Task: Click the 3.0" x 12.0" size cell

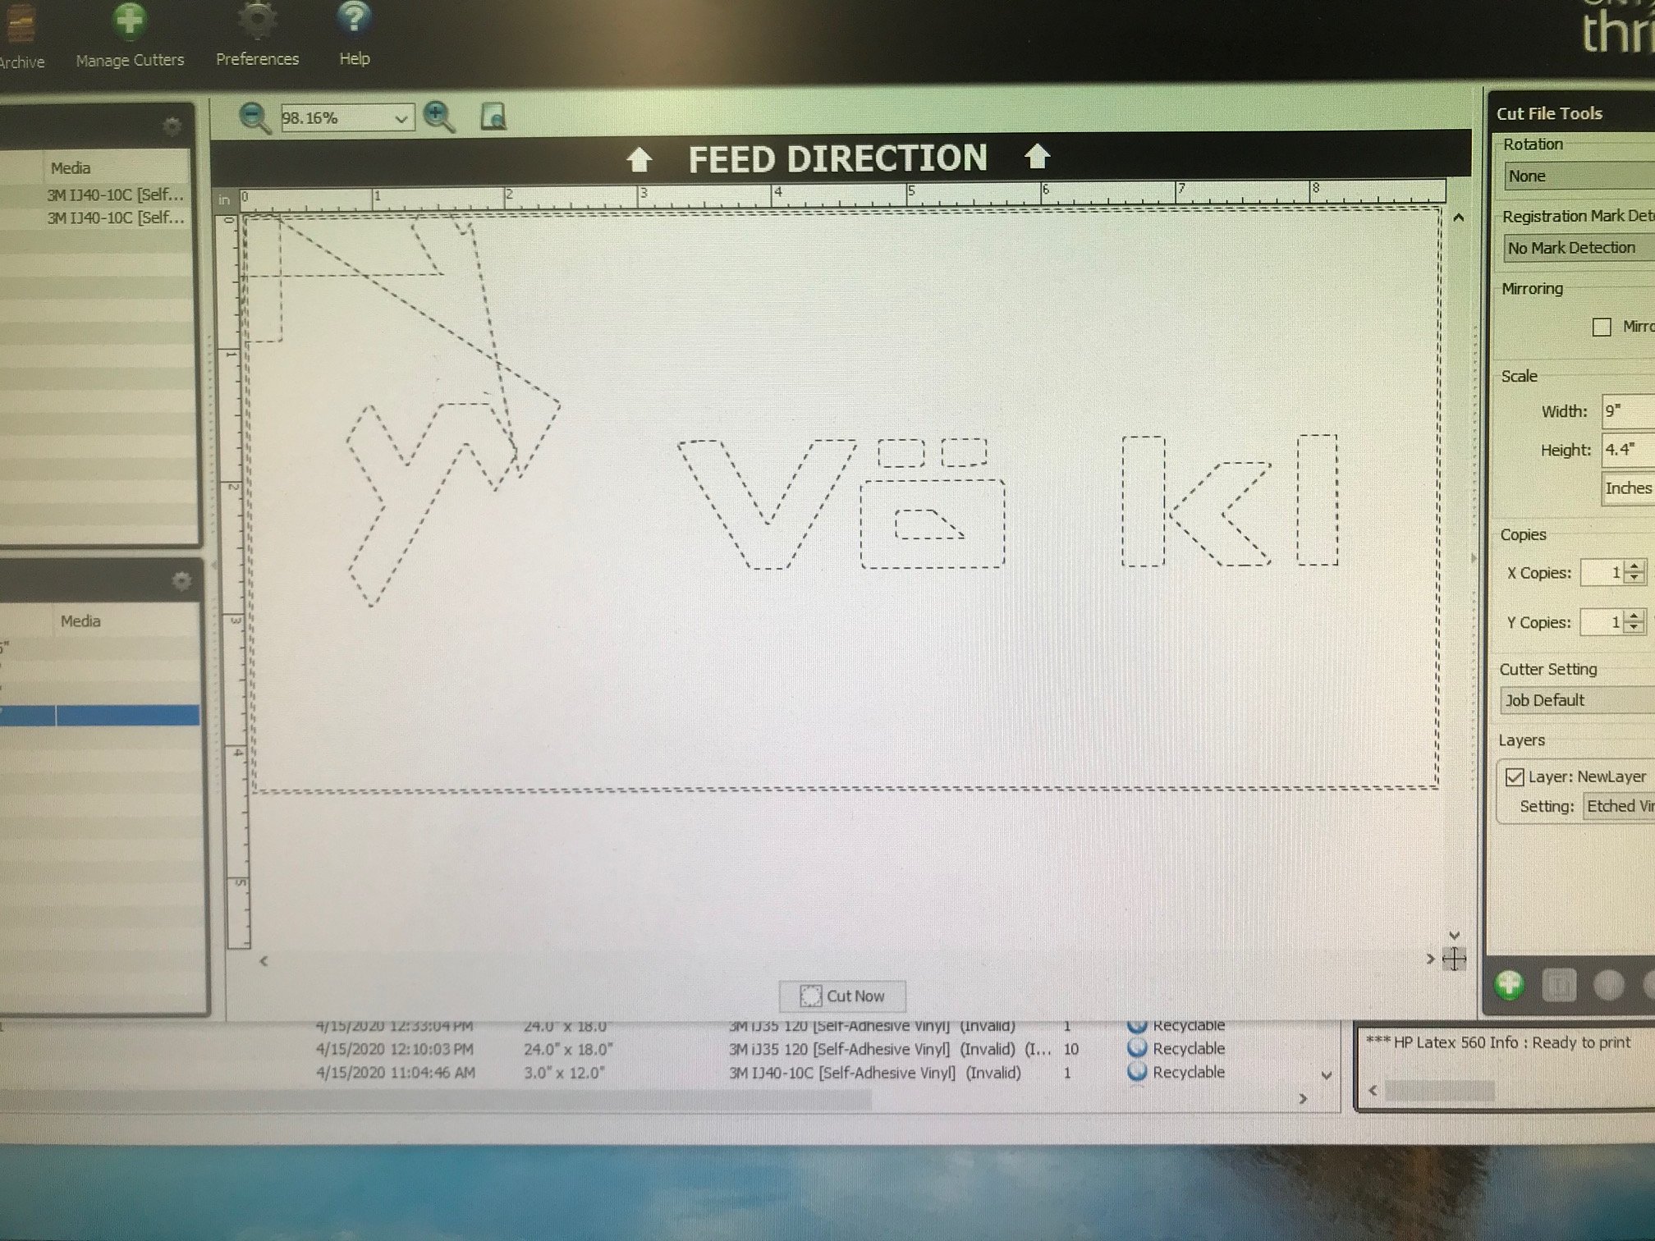Action: click(564, 1073)
